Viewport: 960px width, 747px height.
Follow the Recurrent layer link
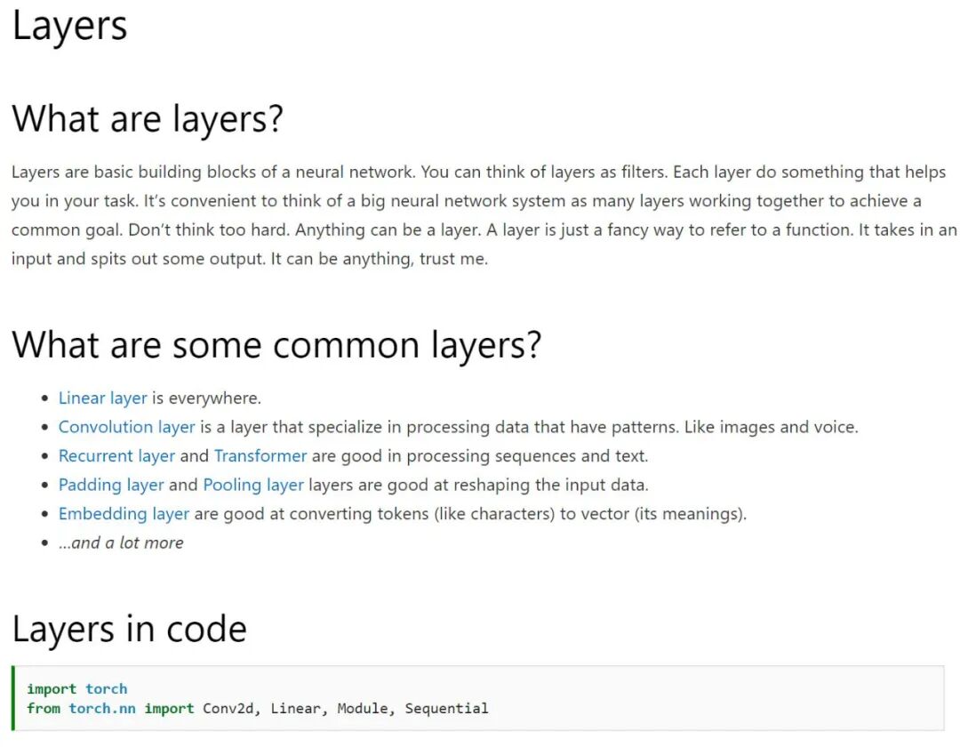click(x=116, y=456)
